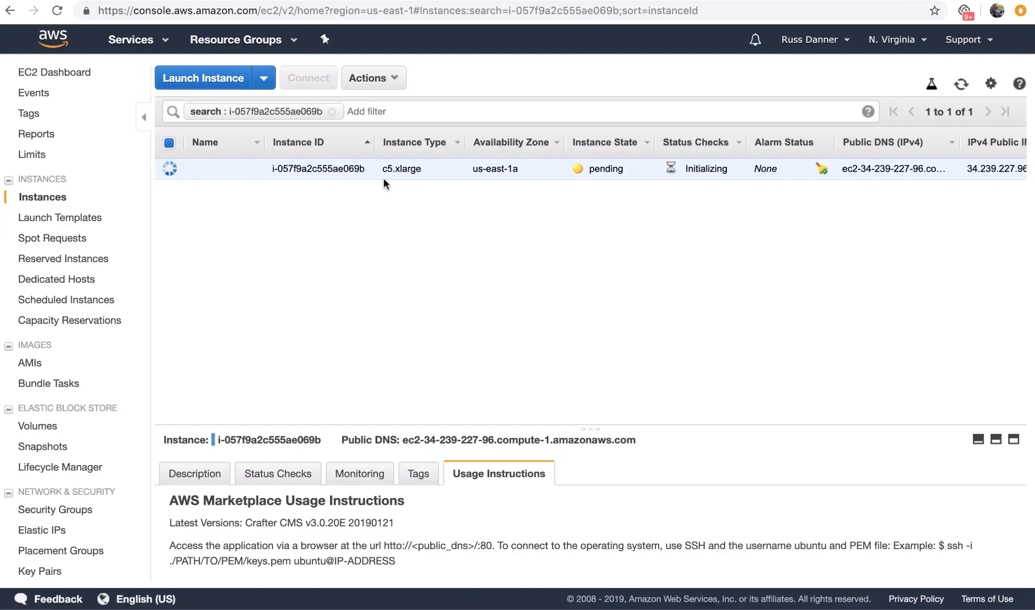1035x610 pixels.
Task: Click the create alarm icon in Alarm Status
Action: (821, 169)
